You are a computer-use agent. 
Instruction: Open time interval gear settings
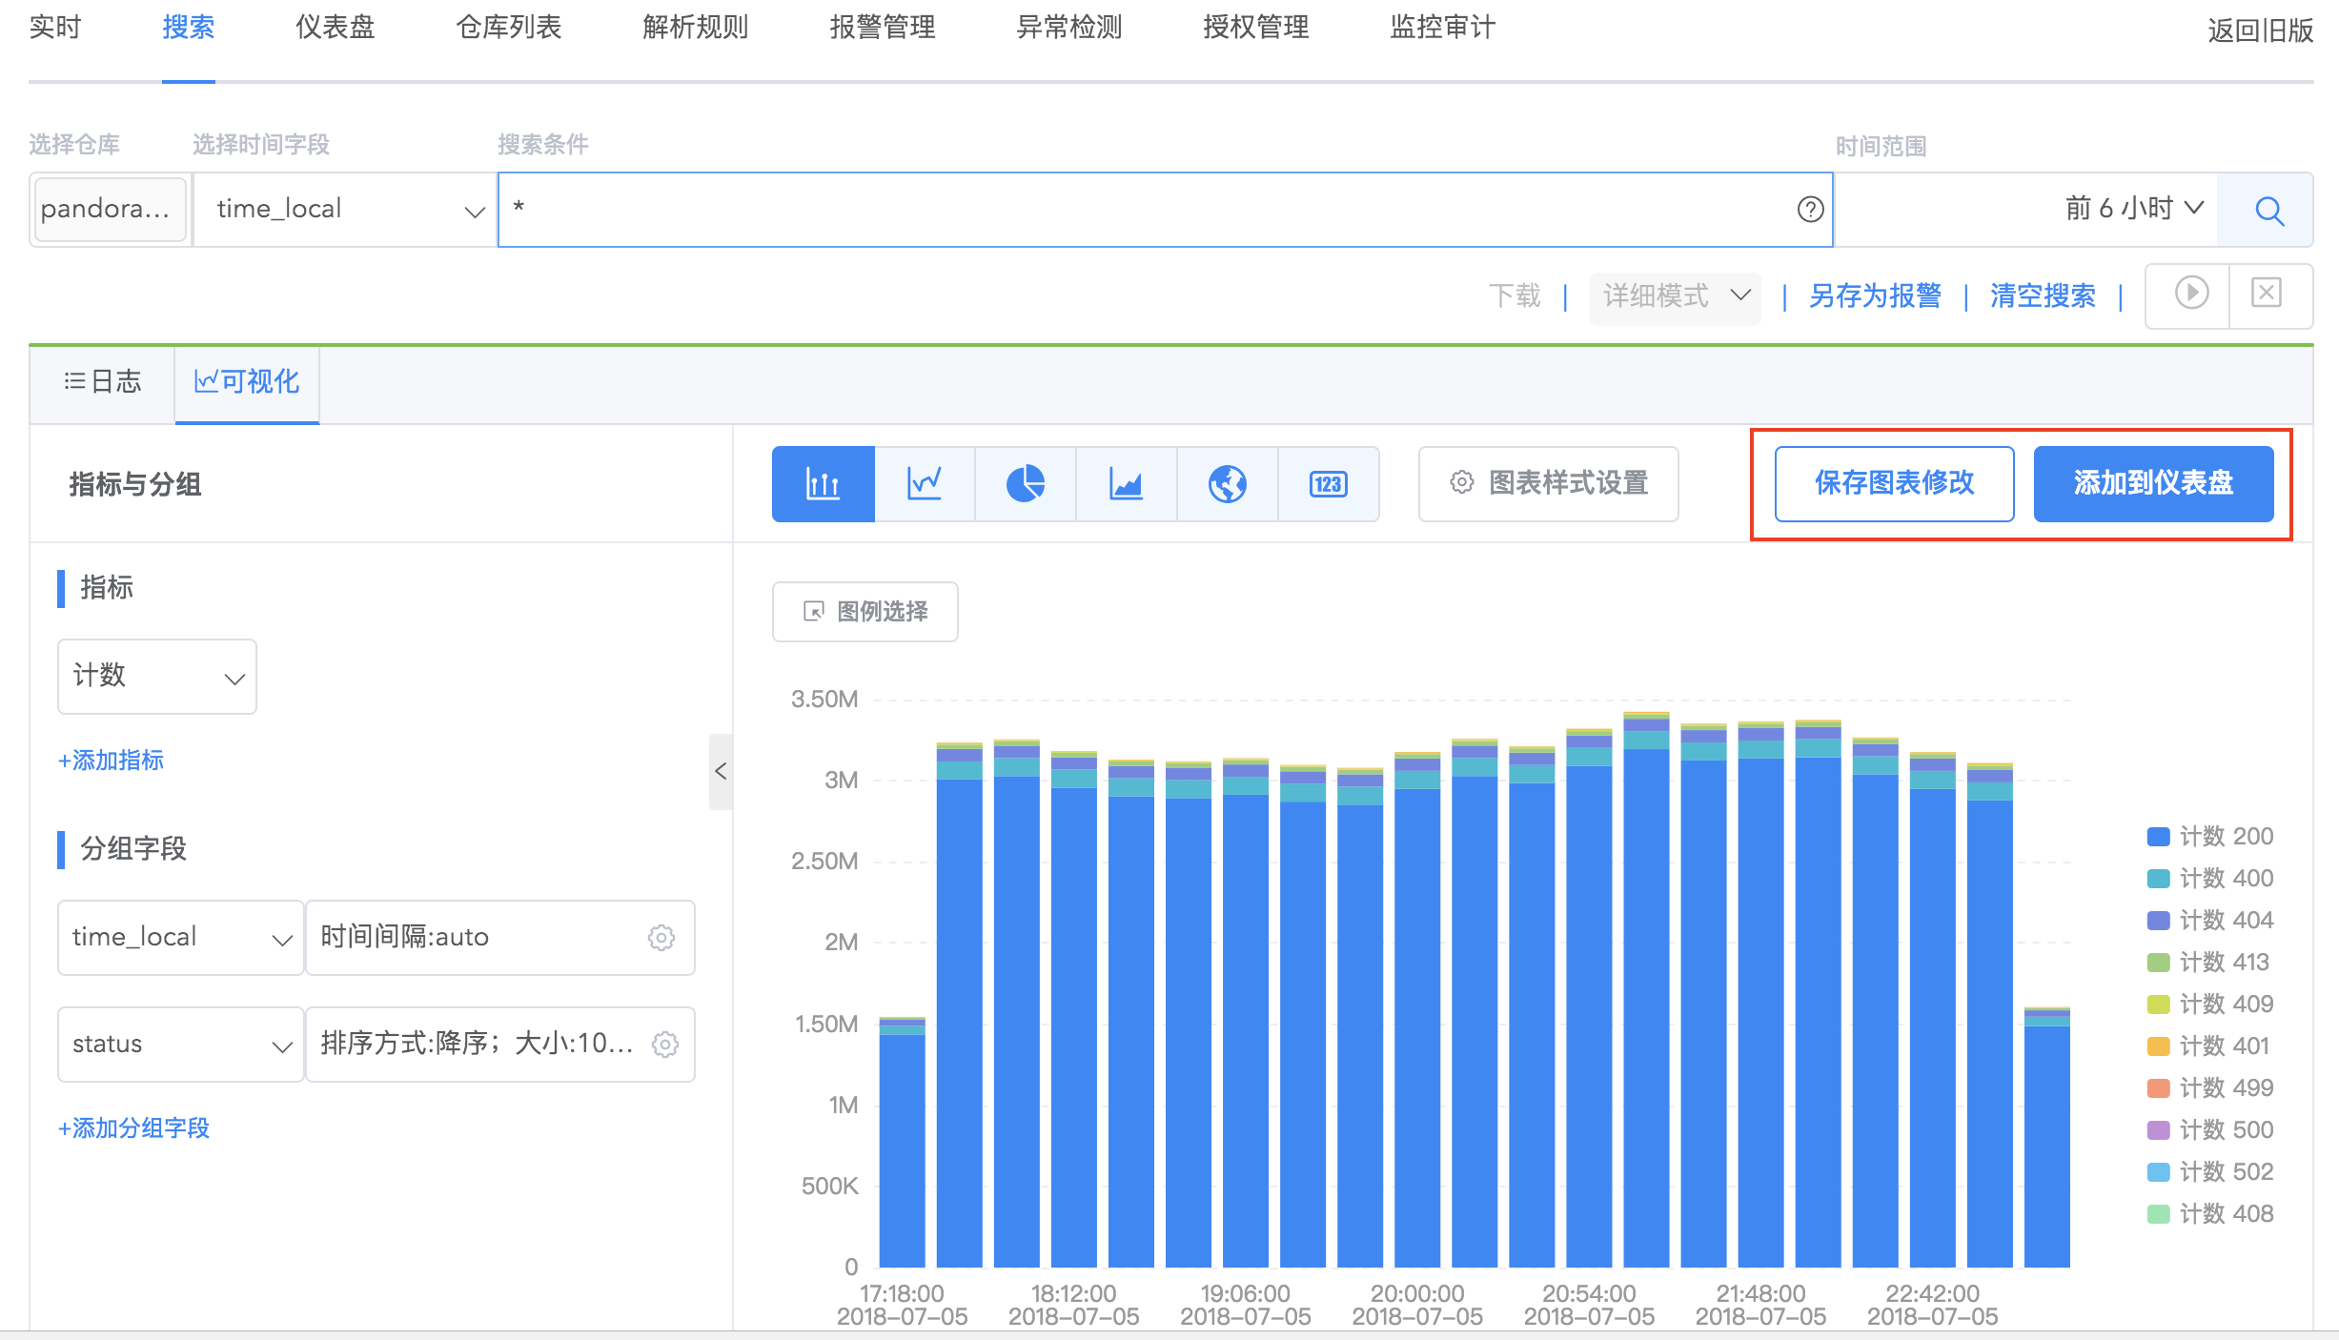coord(661,938)
